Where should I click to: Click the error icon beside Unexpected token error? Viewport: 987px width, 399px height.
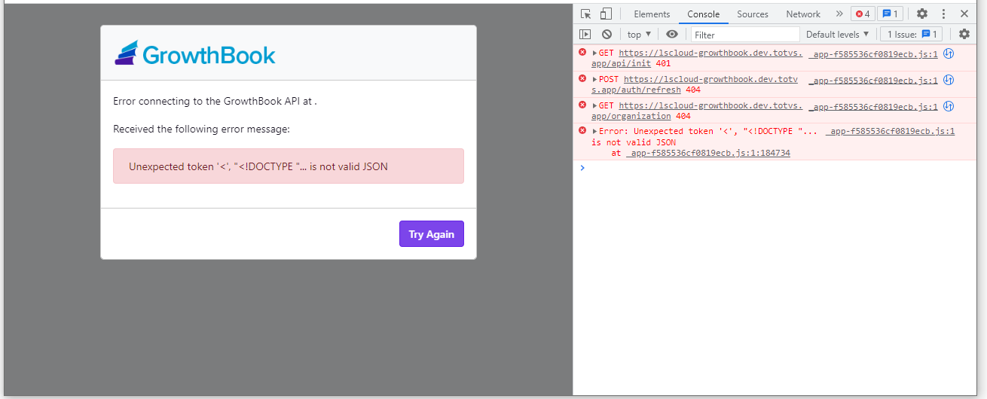click(582, 130)
